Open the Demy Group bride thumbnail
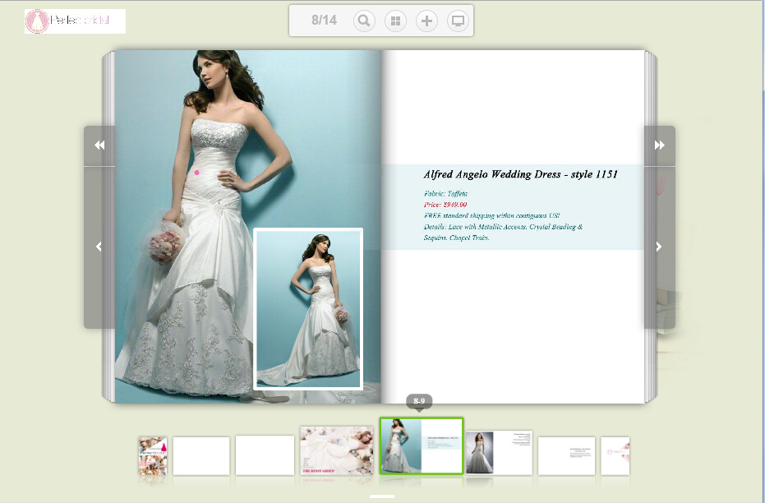765x503 pixels. point(337,450)
